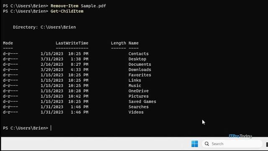Open the Windows Start menu
This screenshot has height=151, width=268.
coord(194,144)
